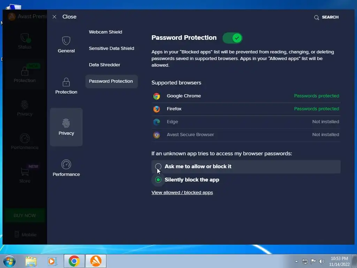Open the Sensitive Data Shield settings
357x268 pixels.
[111, 48]
